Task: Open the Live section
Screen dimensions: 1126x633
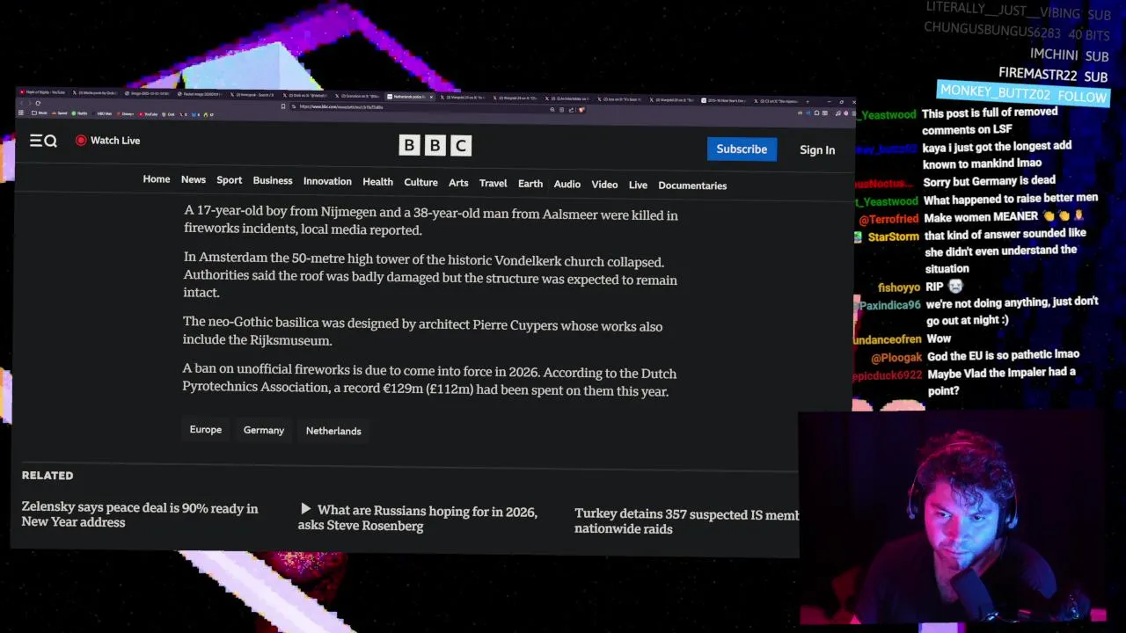Action: tap(638, 185)
